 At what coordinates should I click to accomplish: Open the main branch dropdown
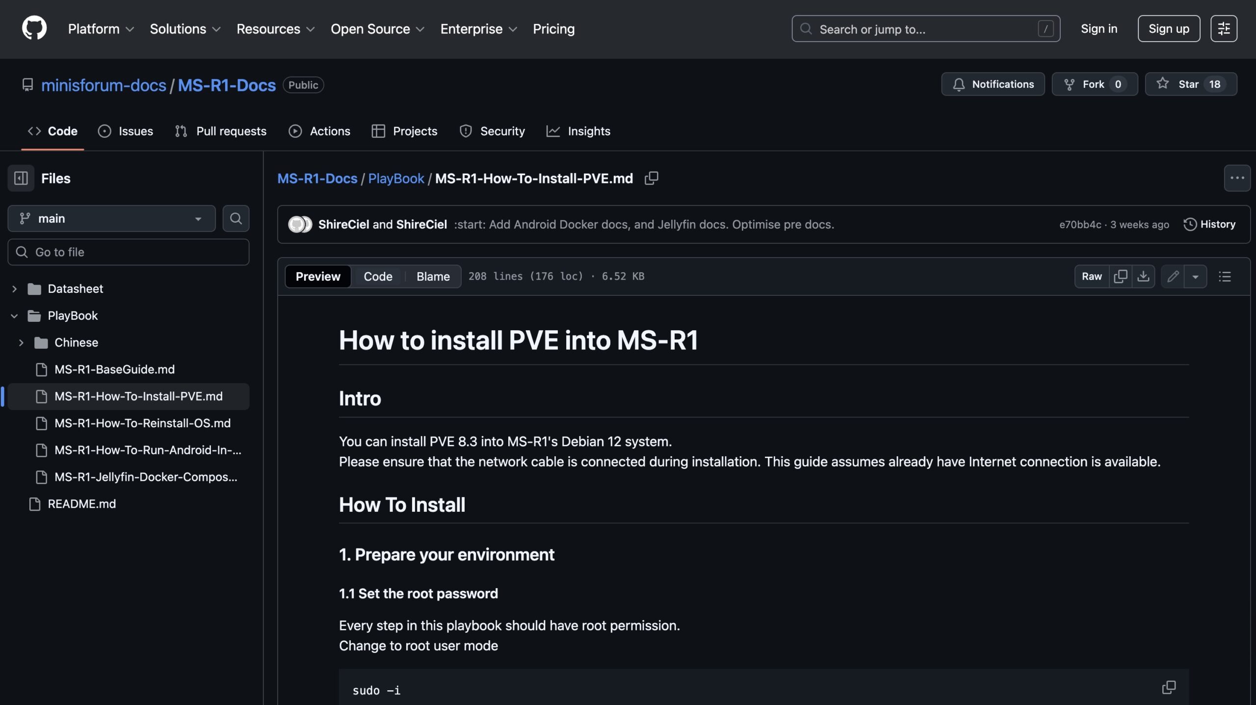click(111, 218)
